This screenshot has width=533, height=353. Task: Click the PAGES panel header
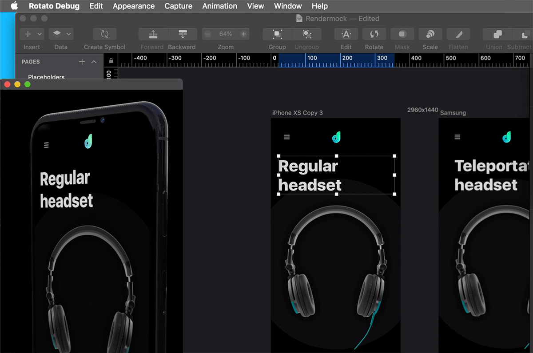[31, 62]
